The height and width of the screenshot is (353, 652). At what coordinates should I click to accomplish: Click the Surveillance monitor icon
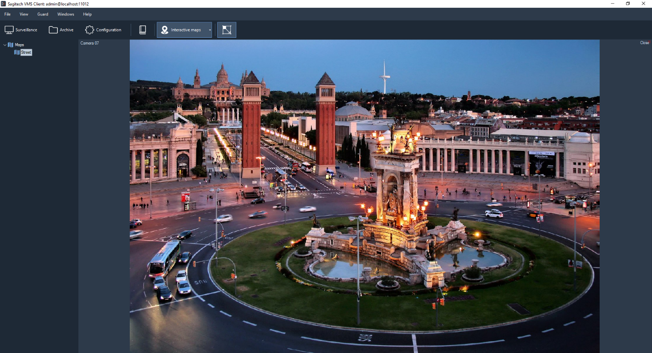pos(9,30)
